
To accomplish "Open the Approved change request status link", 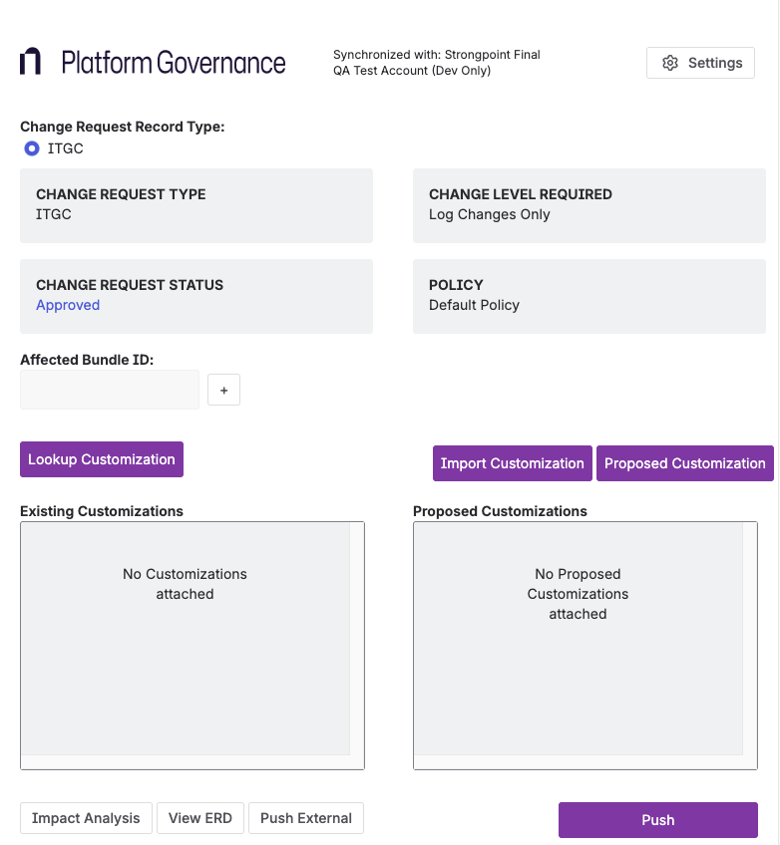I will tap(68, 305).
